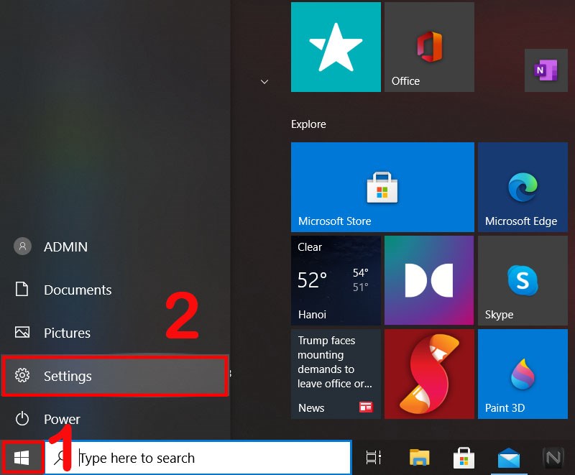This screenshot has height=475, width=575.
Task: Open Settings from the Start menu
Action: click(x=68, y=376)
